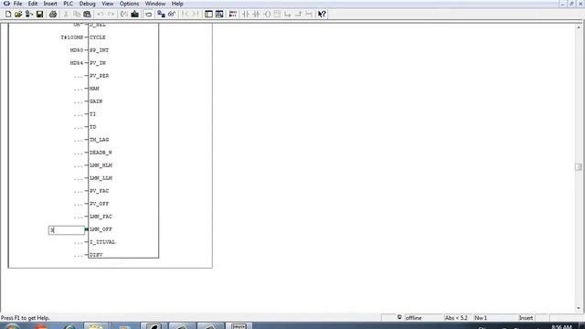Click the ... placeholder beside GAIN
The height and width of the screenshot is (329, 585).
[x=79, y=101]
